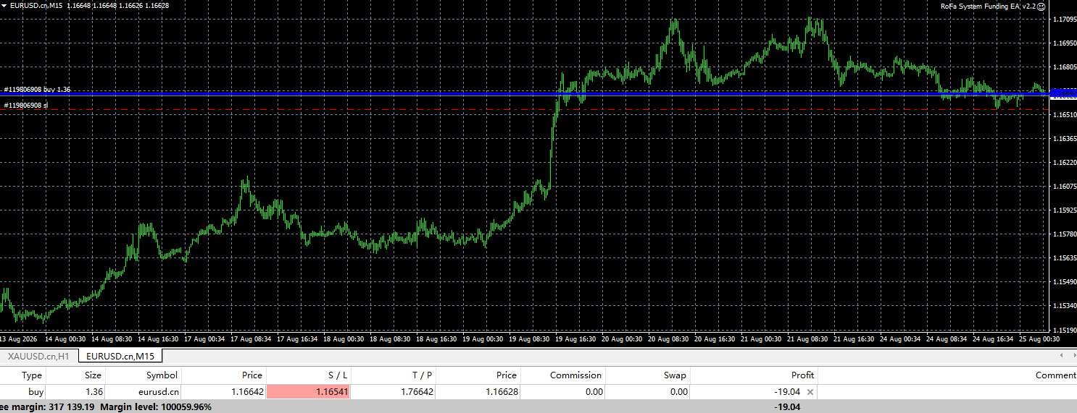Click the row's -19.04 profit value
1077x413 pixels.
[x=787, y=392]
